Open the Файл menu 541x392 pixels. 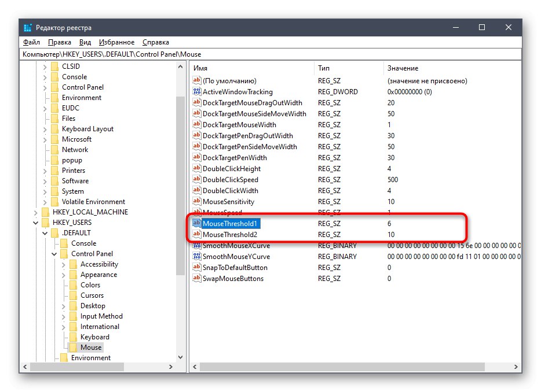click(x=31, y=42)
